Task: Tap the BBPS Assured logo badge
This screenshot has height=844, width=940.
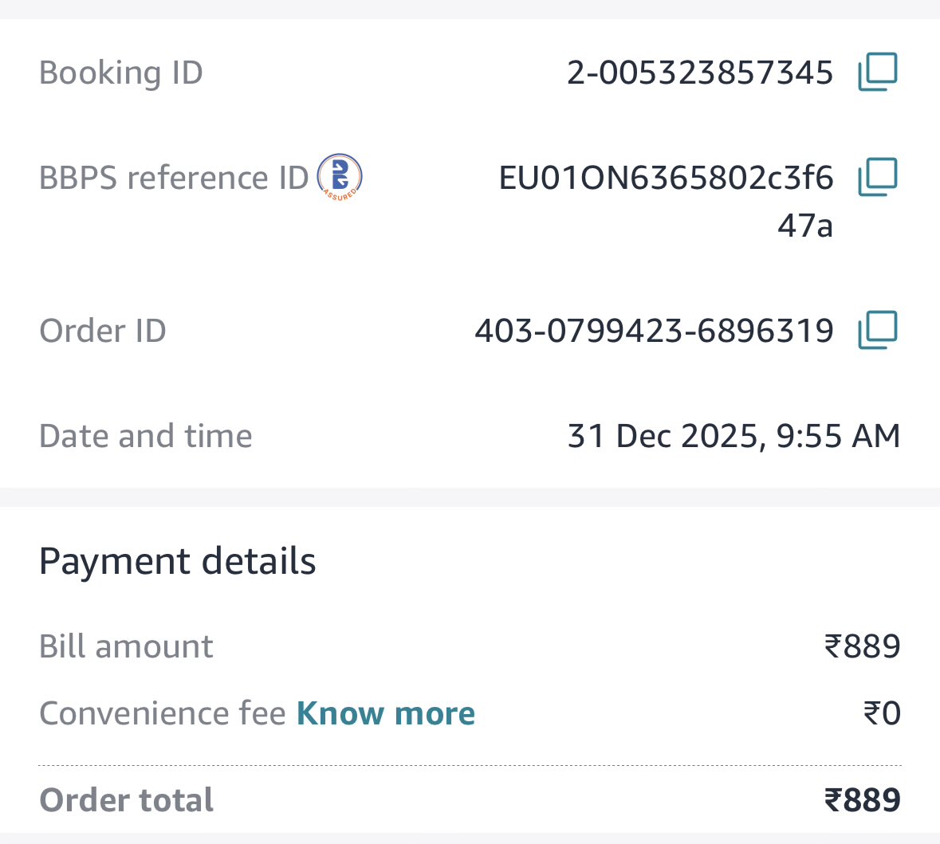Action: pos(340,176)
